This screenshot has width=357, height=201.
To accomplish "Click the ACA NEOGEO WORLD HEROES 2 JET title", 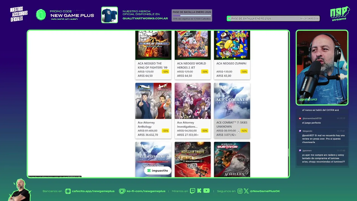I will pyautogui.click(x=191, y=65).
